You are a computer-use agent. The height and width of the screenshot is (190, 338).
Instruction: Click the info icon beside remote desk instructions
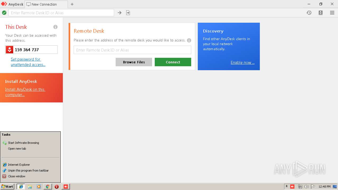pos(189,40)
